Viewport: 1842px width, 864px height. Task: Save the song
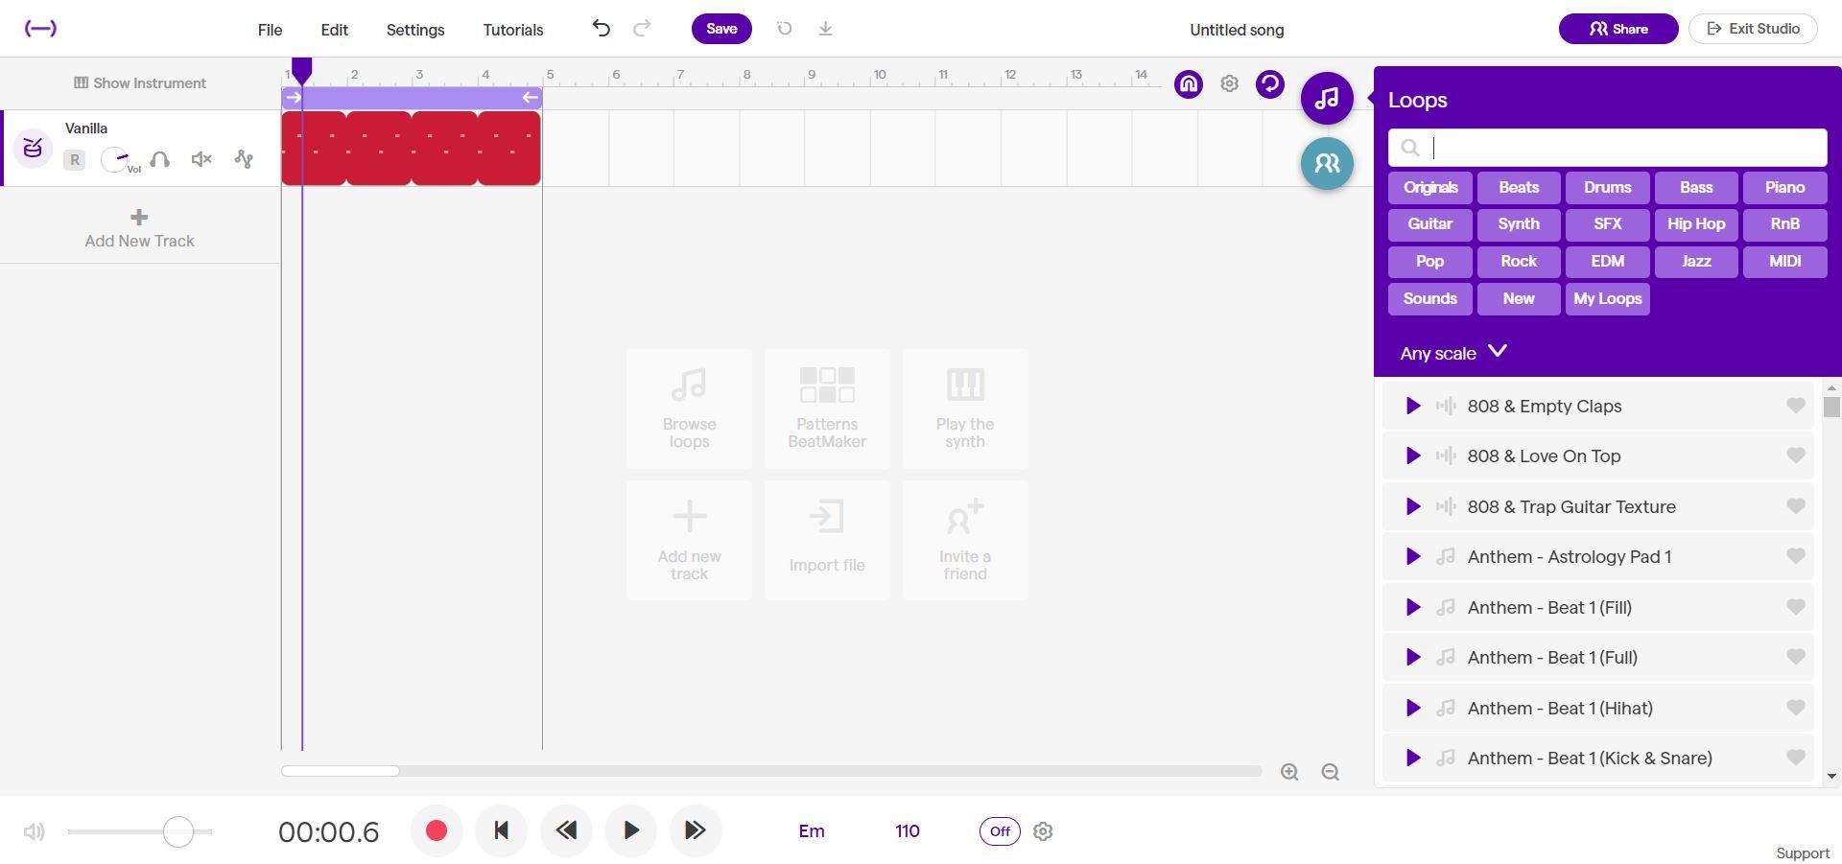721,29
